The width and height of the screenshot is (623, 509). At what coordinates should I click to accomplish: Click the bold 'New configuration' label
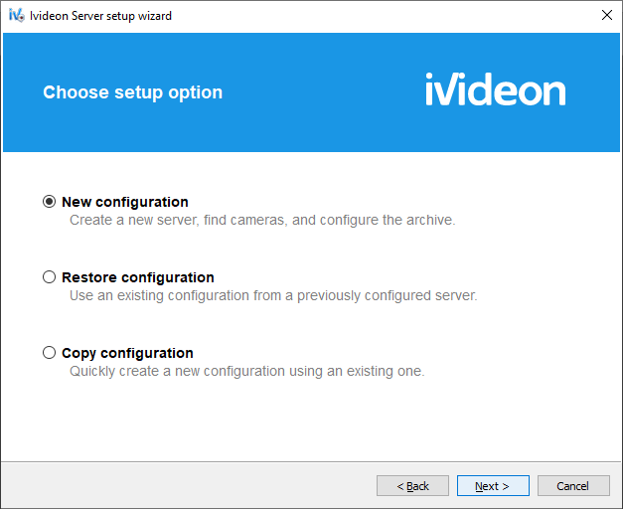(x=125, y=202)
